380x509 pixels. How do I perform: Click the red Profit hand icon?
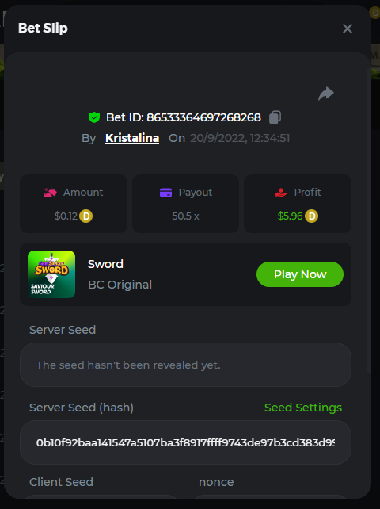(x=281, y=193)
